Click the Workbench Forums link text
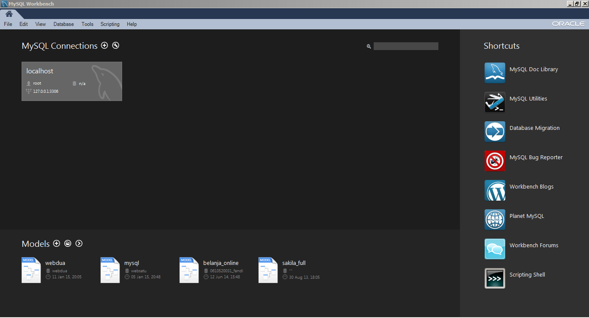589x318 pixels. coord(534,246)
